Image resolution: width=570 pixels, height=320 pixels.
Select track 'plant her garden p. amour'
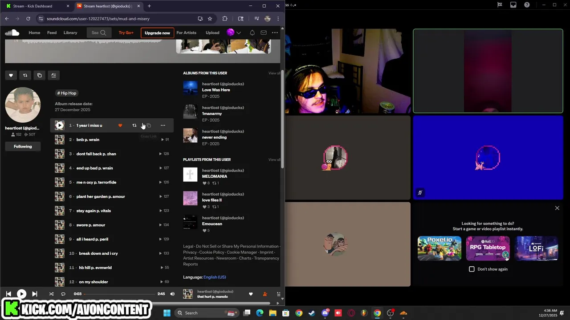pos(101,196)
